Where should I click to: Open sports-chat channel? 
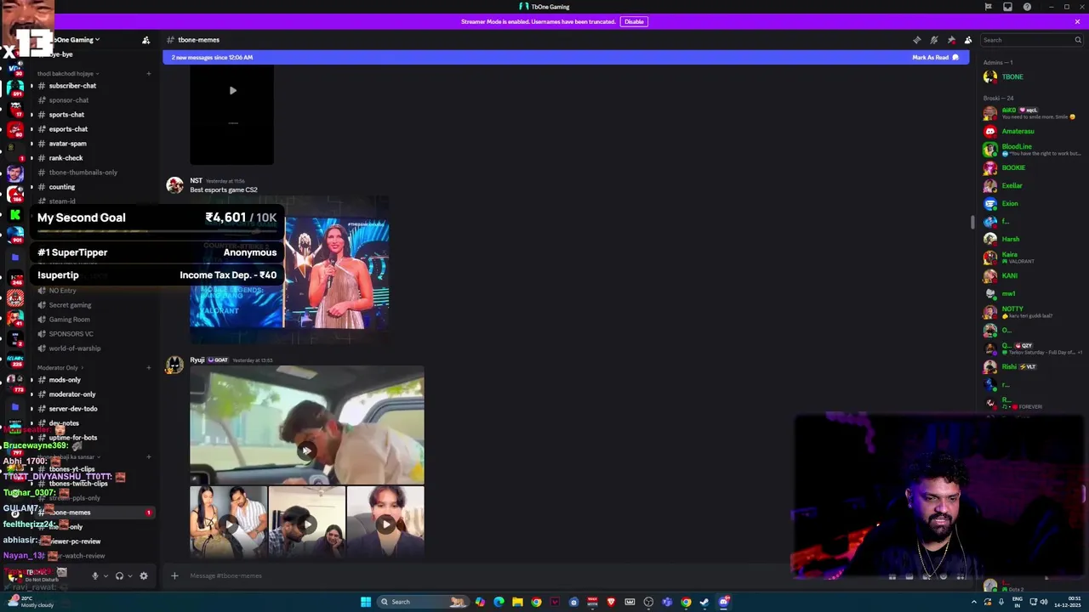point(66,115)
